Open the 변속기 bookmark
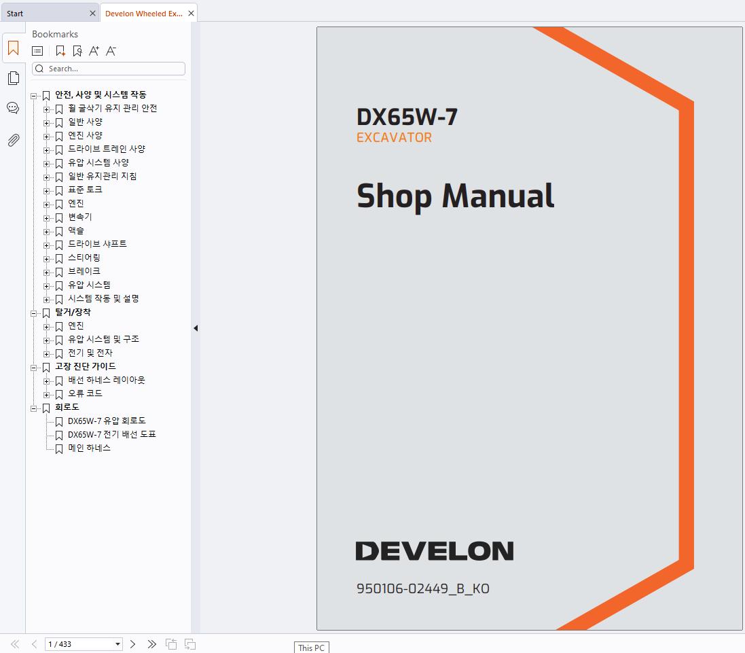 80,217
